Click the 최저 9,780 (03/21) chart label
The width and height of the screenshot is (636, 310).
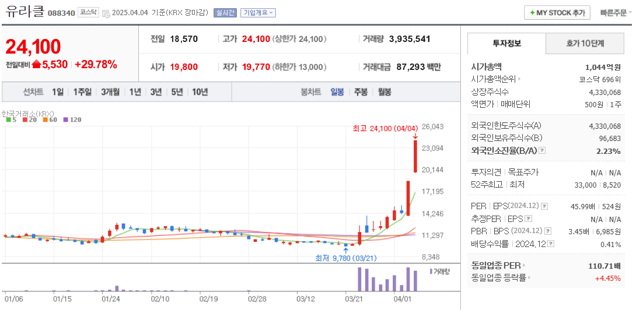tap(346, 258)
